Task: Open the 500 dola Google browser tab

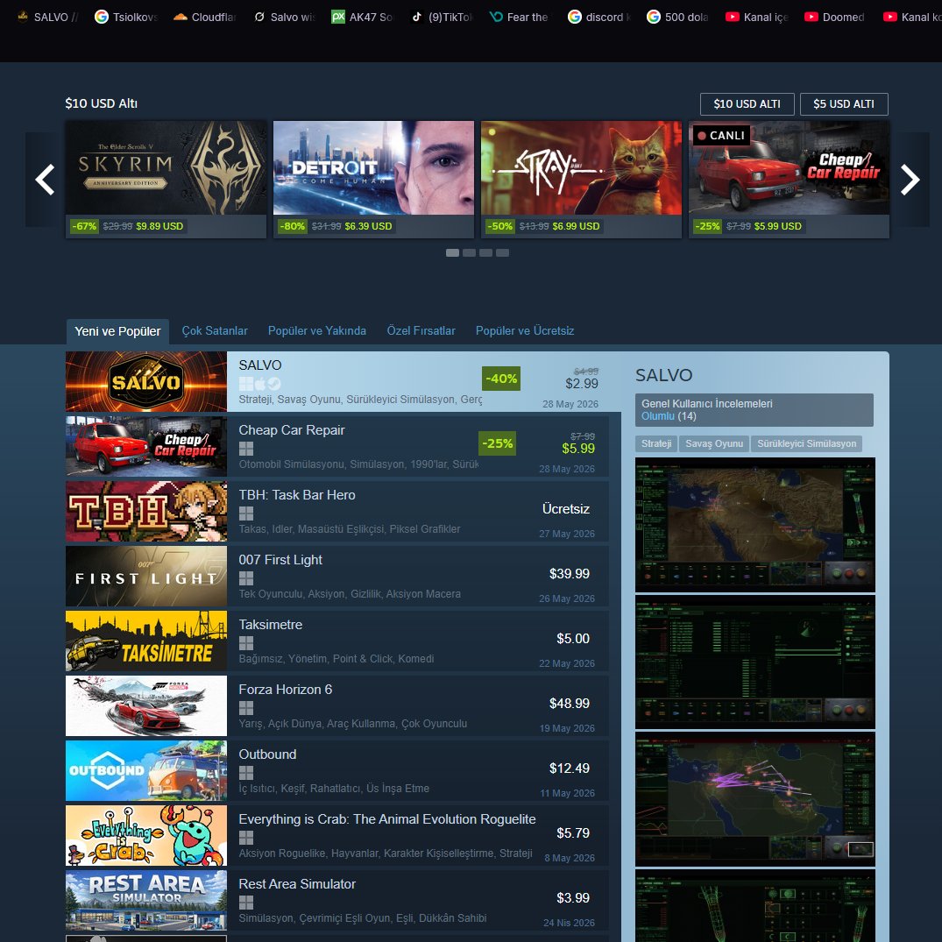Action: click(677, 17)
